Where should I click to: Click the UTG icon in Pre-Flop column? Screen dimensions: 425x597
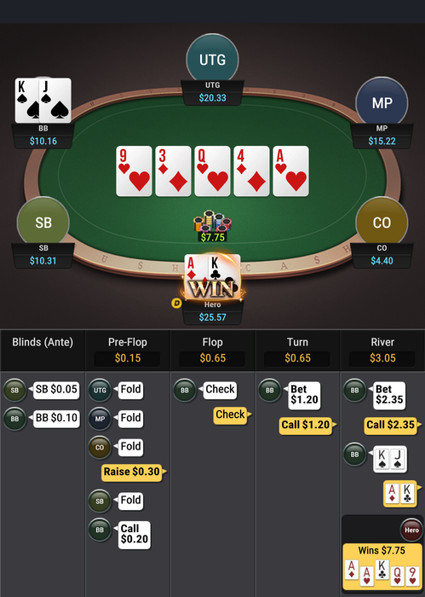[x=100, y=390]
